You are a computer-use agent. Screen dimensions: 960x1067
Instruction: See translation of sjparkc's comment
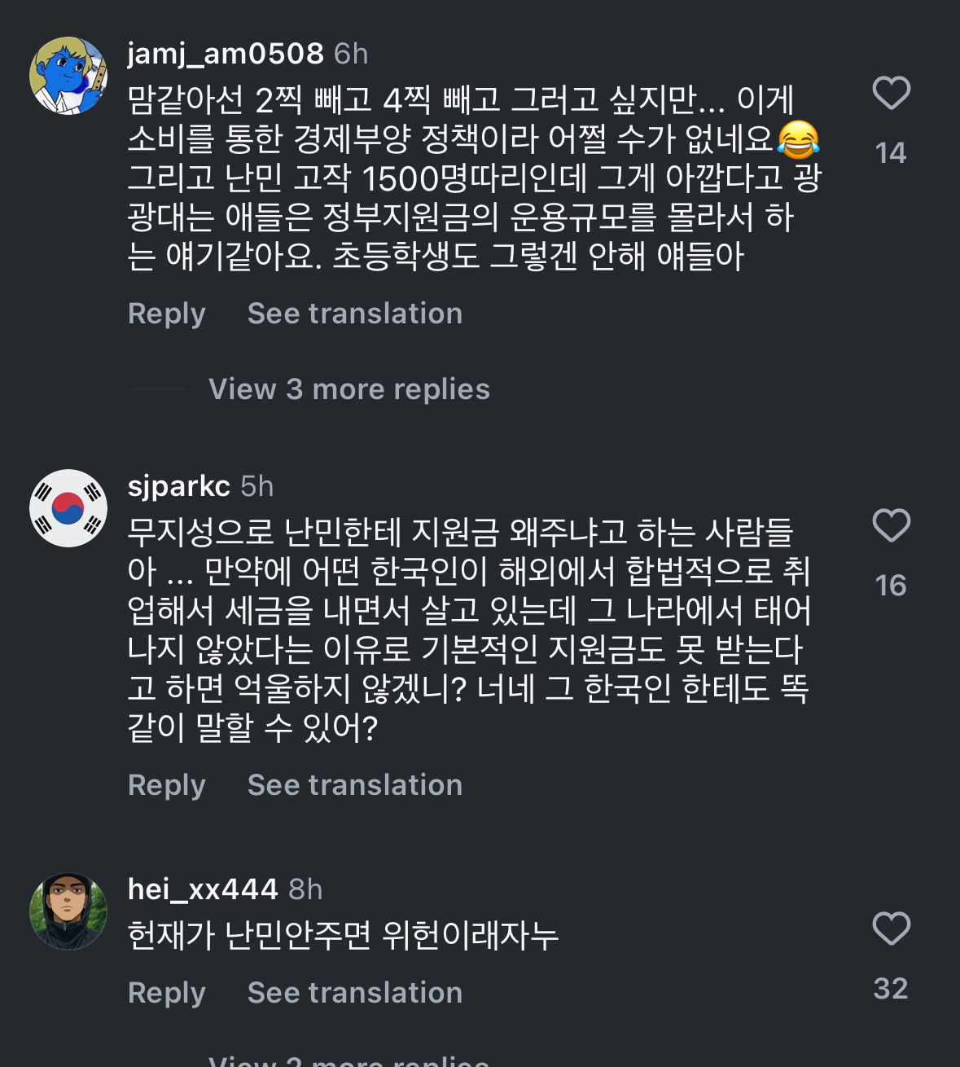point(355,785)
